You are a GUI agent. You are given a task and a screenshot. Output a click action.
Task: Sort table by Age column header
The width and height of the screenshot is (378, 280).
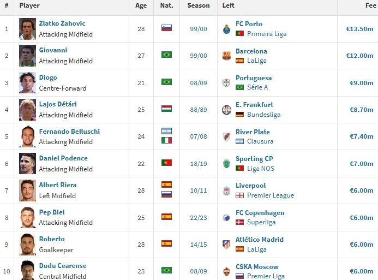[x=141, y=5]
